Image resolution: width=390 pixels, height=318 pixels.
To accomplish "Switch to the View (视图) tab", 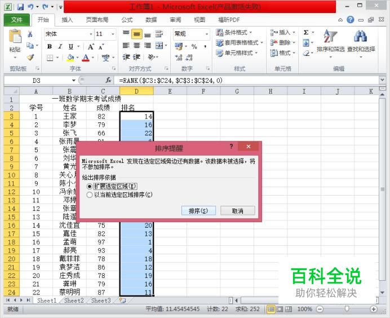I will pos(200,20).
